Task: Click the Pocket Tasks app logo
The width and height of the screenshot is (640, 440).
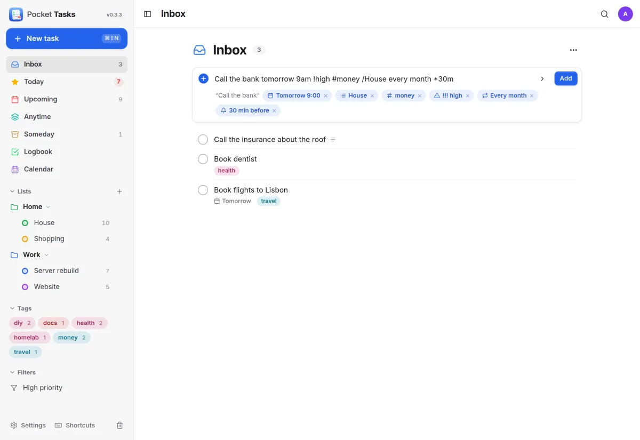Action: 16,14
